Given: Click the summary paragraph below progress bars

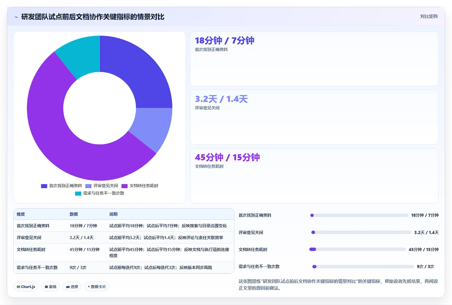Looking at the screenshot, I should [x=338, y=285].
